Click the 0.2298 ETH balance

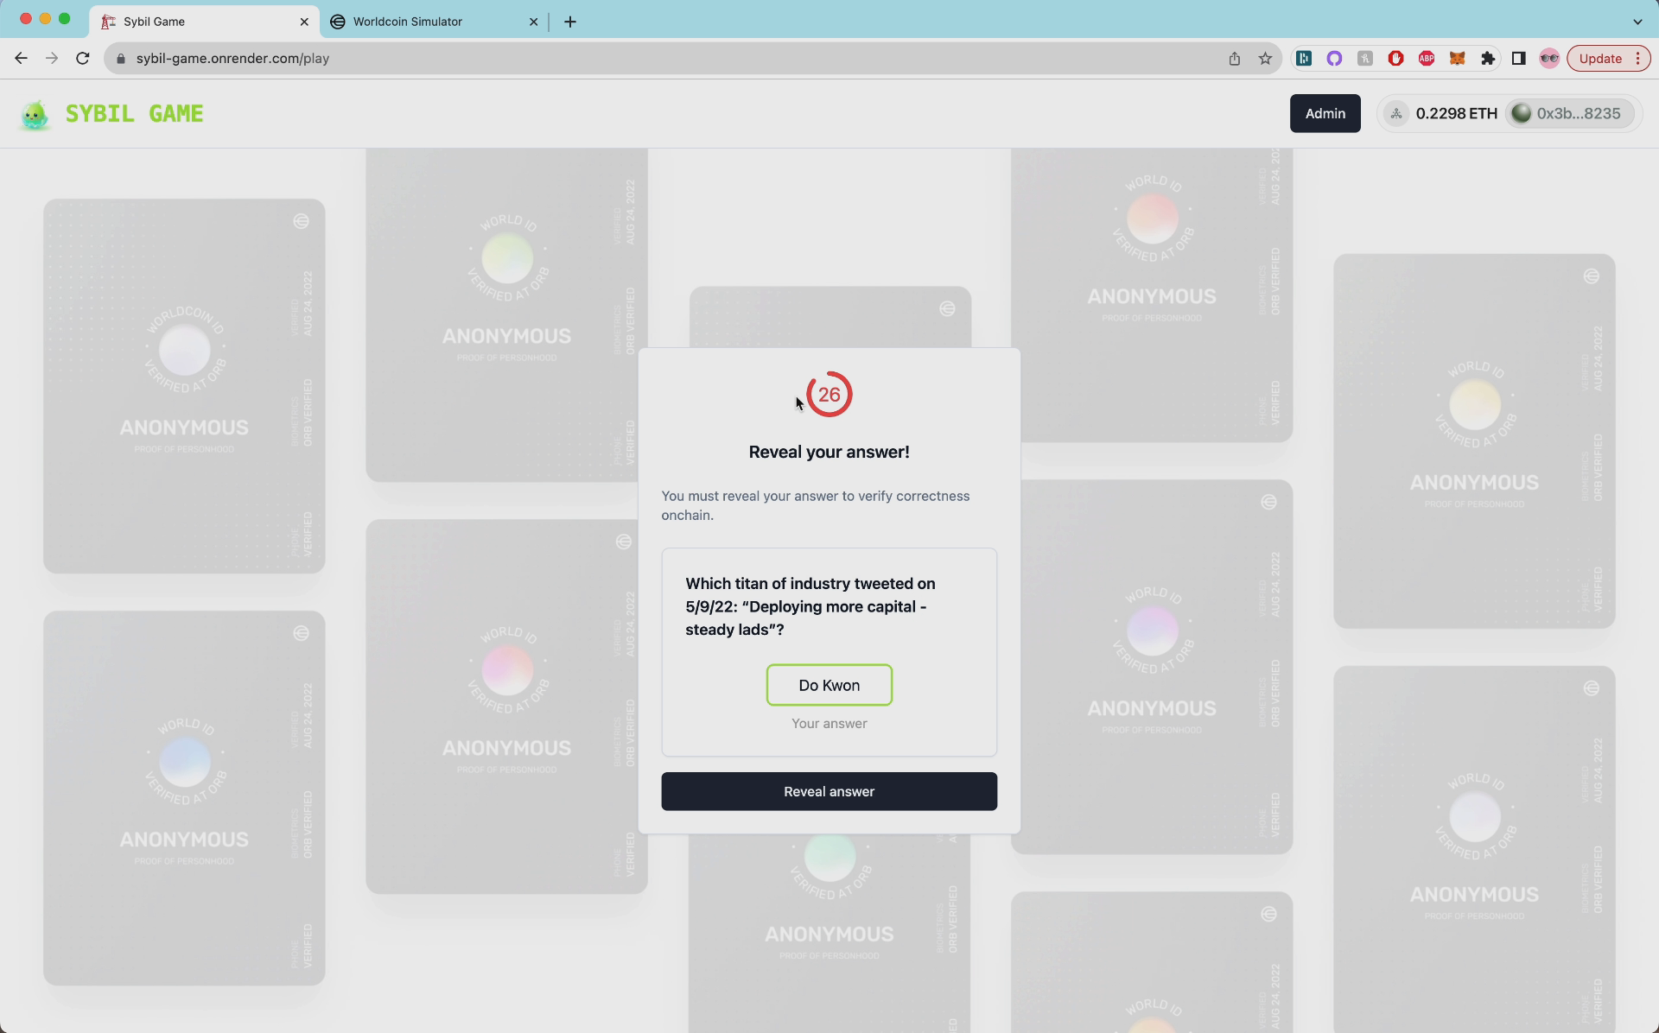[1456, 113]
